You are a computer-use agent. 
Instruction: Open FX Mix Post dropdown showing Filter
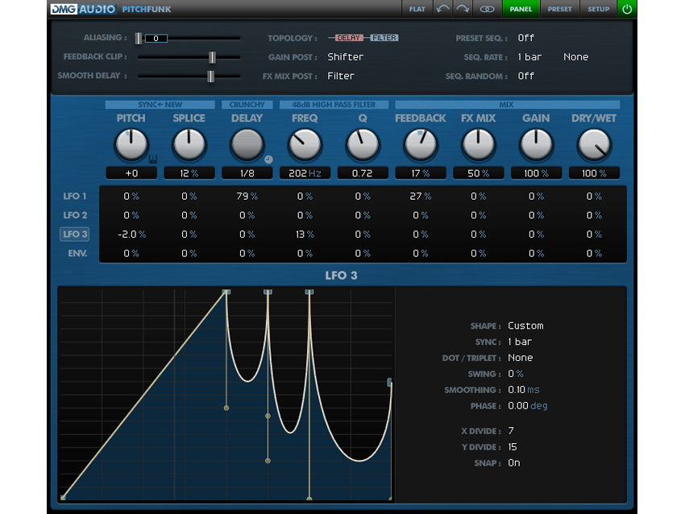[341, 76]
